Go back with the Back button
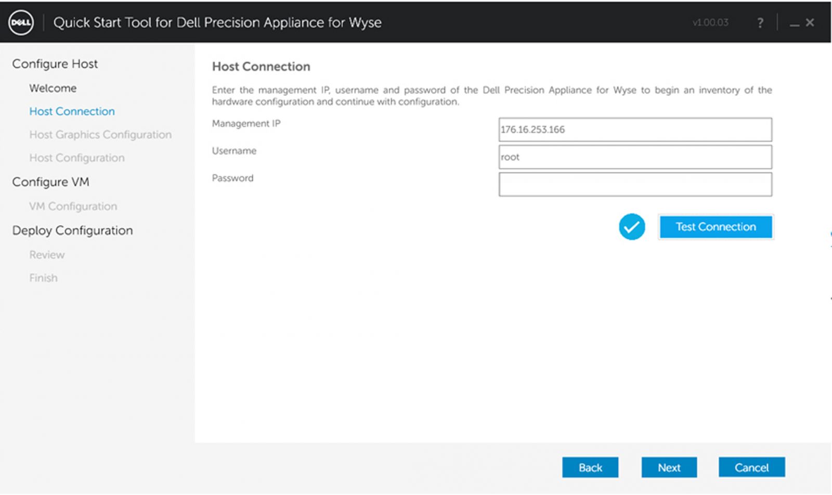This screenshot has width=832, height=495. tap(590, 467)
